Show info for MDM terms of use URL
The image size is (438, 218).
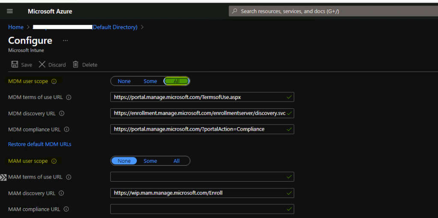pyautogui.click(x=69, y=97)
